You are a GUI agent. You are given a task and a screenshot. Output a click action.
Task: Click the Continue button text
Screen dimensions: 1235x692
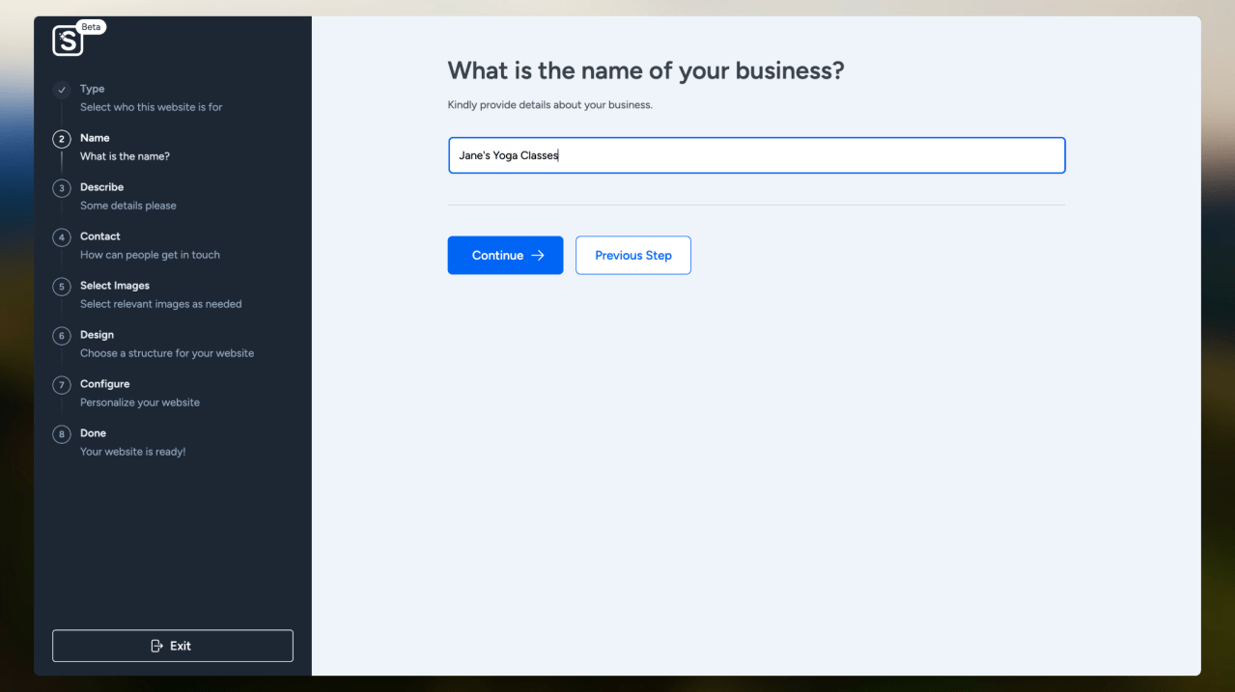tap(497, 256)
